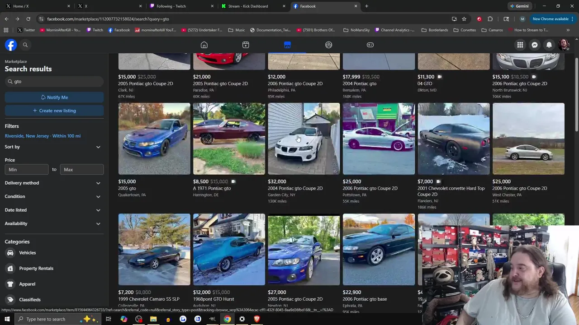Open the 2001 Chevrolet corvette listing photo

coord(454,139)
